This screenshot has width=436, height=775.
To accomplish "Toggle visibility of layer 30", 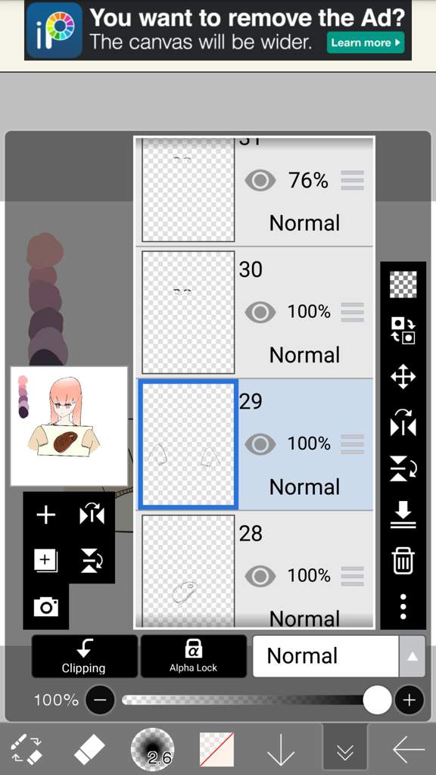I will coord(260,312).
